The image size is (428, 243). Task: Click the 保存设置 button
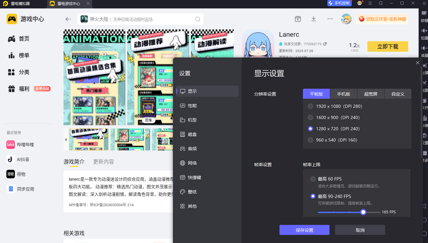(304, 230)
